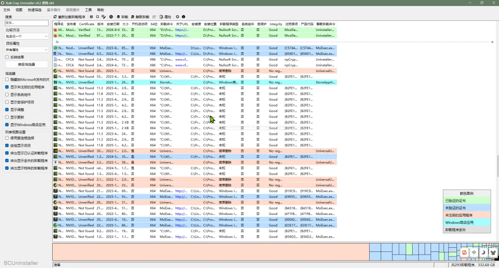The width and height of the screenshot is (499, 268).
Task: Click the invert selection toolbar icon
Action: (x=103, y=17)
